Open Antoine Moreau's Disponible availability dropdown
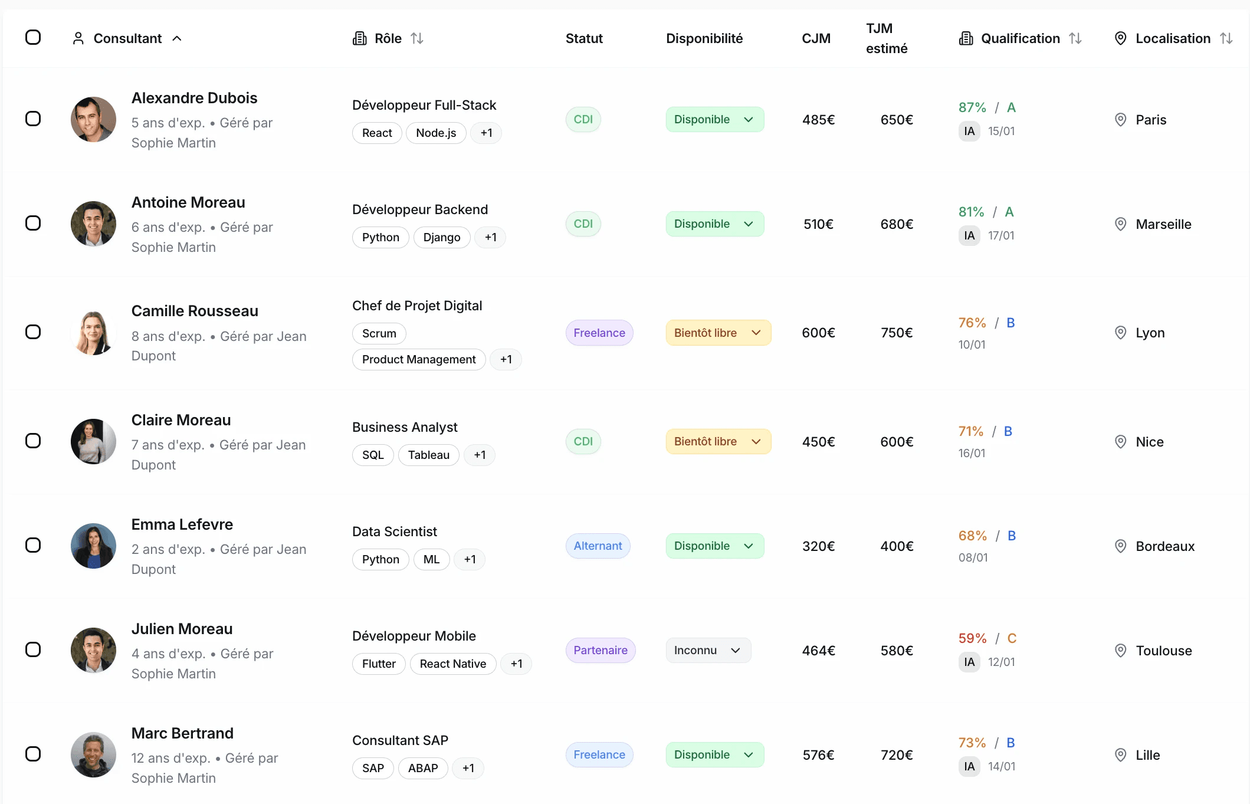 (x=714, y=224)
